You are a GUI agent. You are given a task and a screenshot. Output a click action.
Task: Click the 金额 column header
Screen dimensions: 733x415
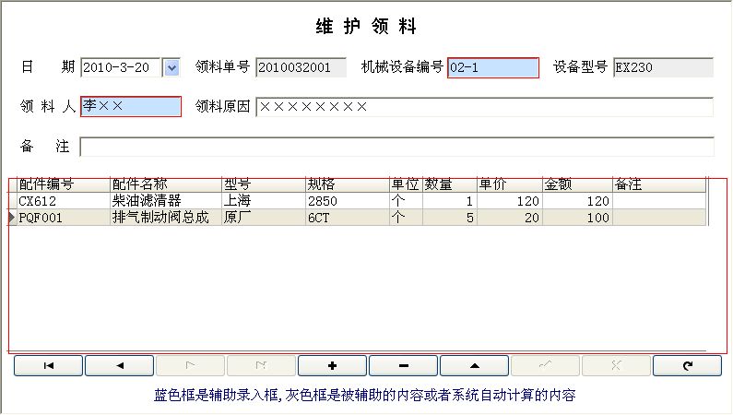click(576, 184)
